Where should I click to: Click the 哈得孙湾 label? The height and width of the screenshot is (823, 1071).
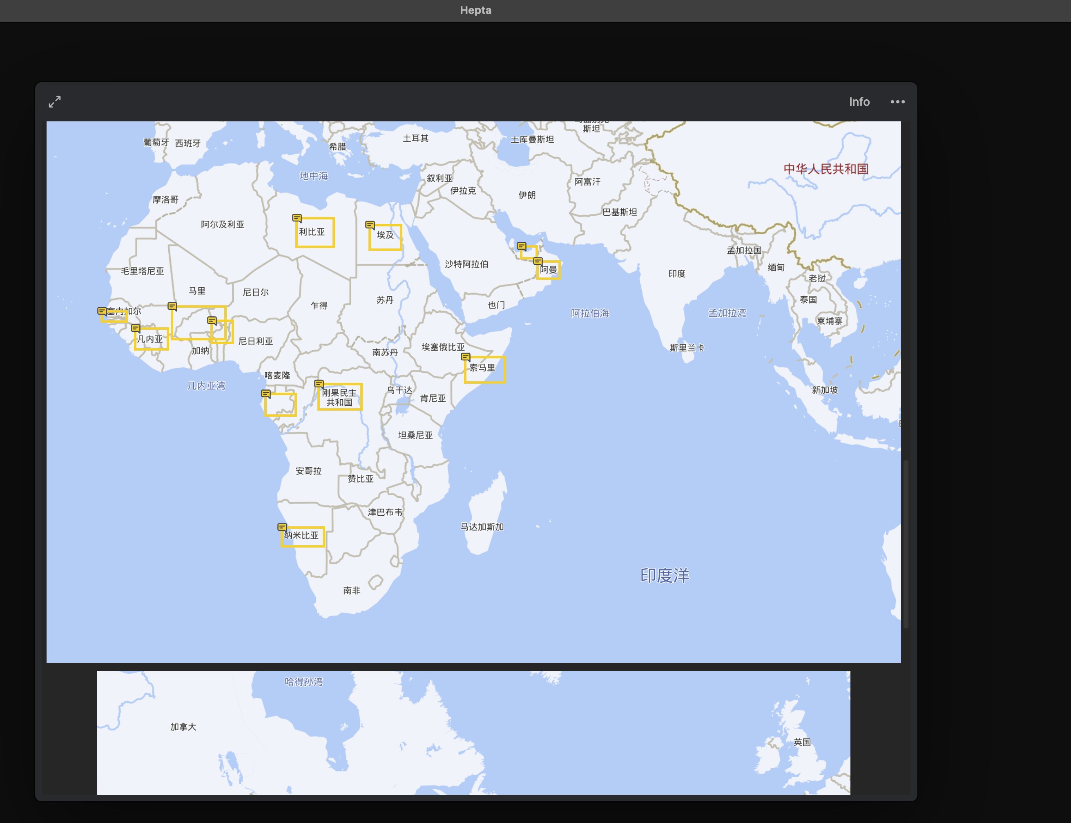[x=303, y=682]
